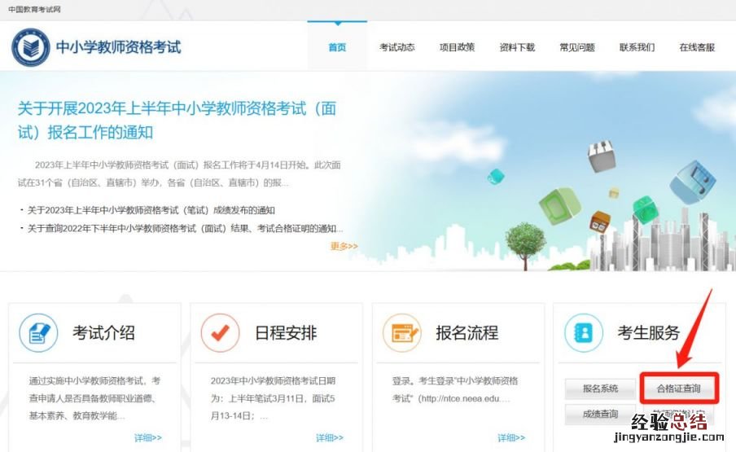Click the 考生服务 card heading
The image size is (736, 452).
click(x=649, y=333)
